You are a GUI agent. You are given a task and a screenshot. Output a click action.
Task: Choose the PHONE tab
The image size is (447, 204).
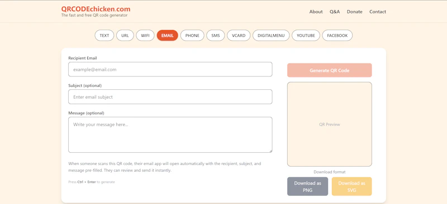point(192,36)
